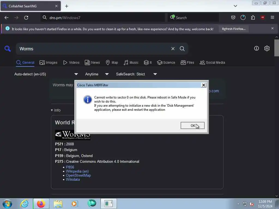Open the list all tabs chevron
Screen dimensions: 279x209
(235, 6)
